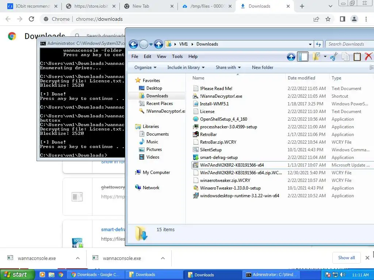The image size is (374, 280).
Task: Reload the Chrome page
Action: coord(31,19)
